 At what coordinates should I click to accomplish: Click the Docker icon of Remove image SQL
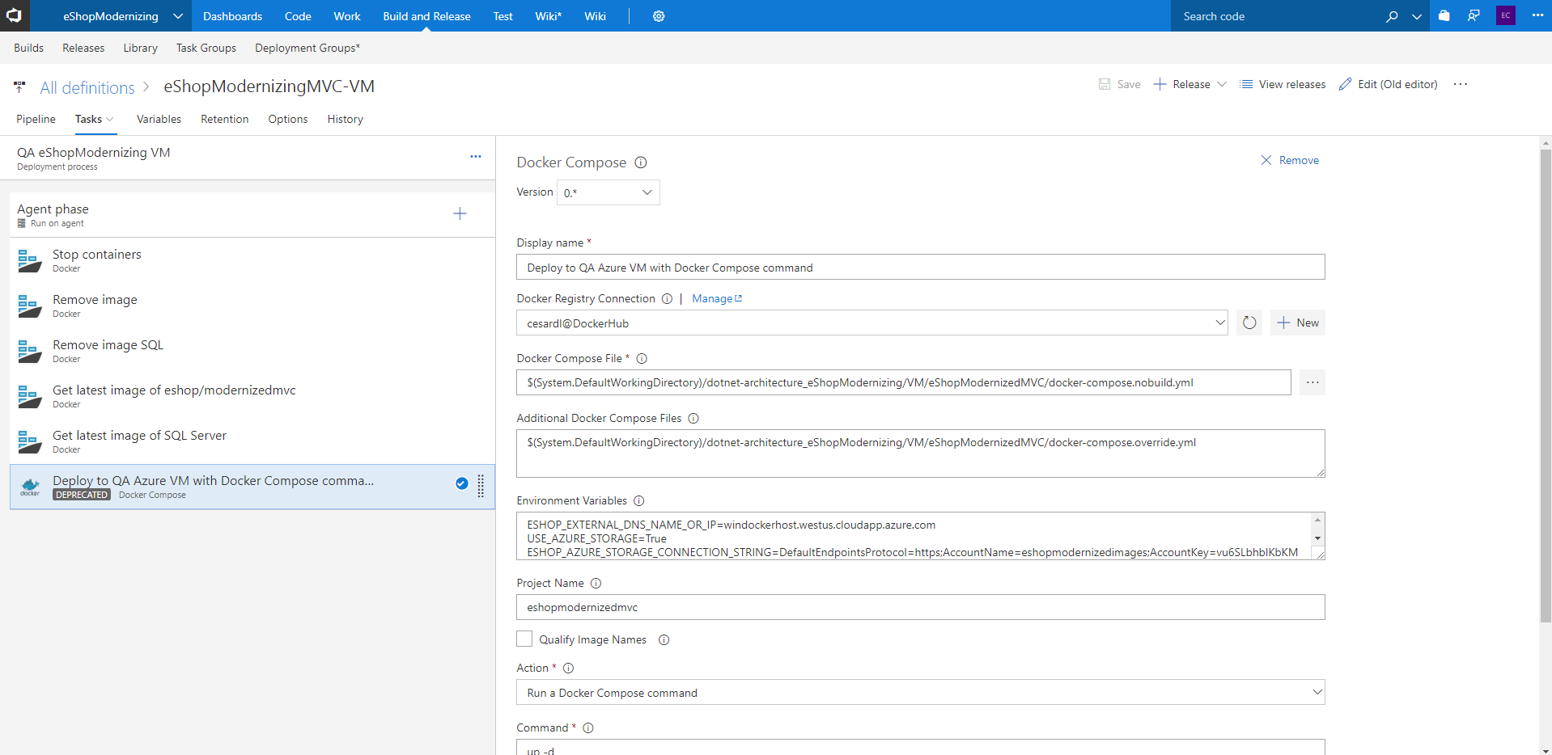pos(30,351)
